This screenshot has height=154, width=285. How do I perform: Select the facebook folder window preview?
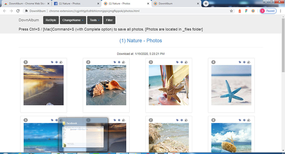[x=83, y=135]
